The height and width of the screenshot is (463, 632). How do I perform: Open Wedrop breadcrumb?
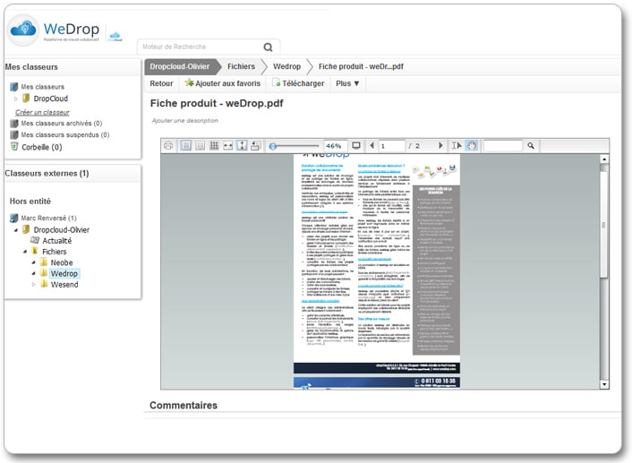286,66
